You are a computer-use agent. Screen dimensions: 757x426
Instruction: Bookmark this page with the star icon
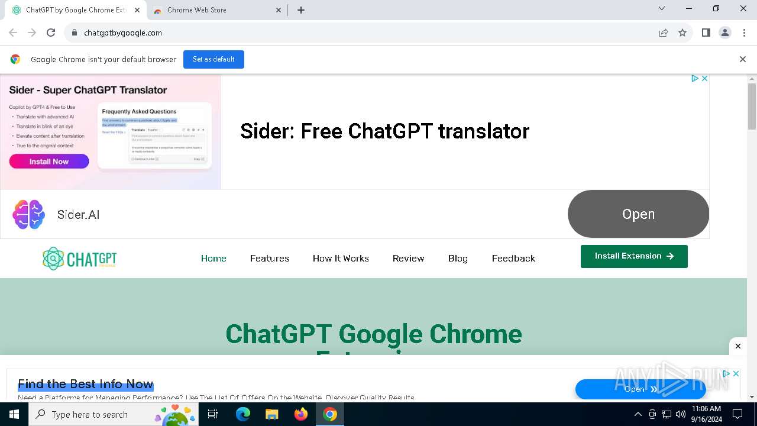point(682,33)
